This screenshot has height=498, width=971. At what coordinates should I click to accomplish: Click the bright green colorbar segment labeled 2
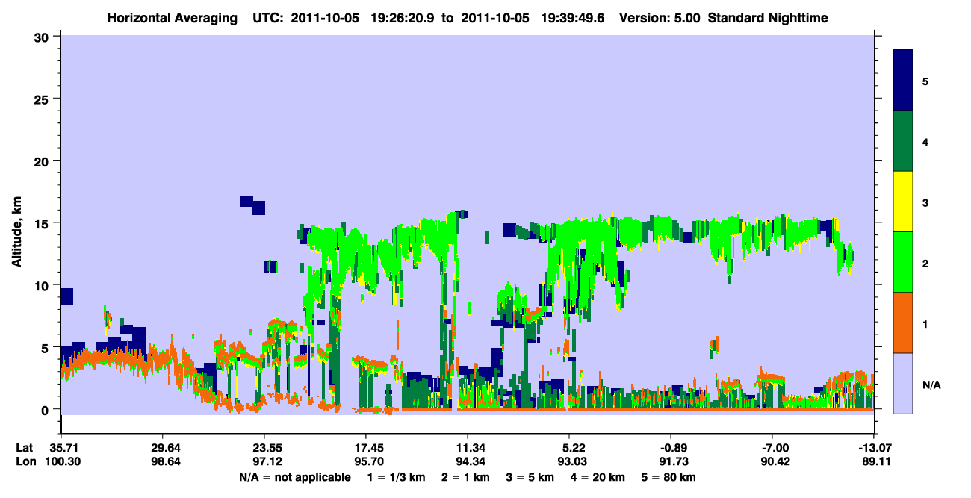point(903,261)
